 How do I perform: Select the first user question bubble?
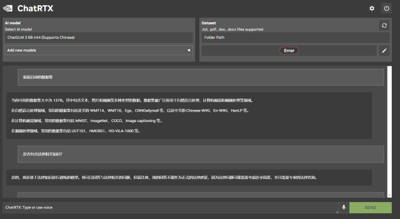tap(201, 77)
